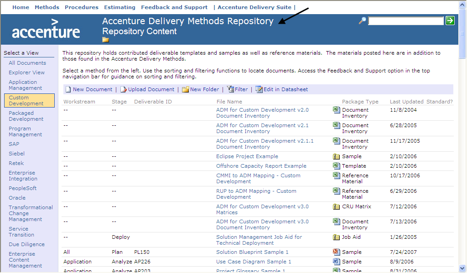This screenshot has width=467, height=273.
Task: Click the PowerPoint icon for Solution Blueprint Sample 1
Action: coord(336,252)
